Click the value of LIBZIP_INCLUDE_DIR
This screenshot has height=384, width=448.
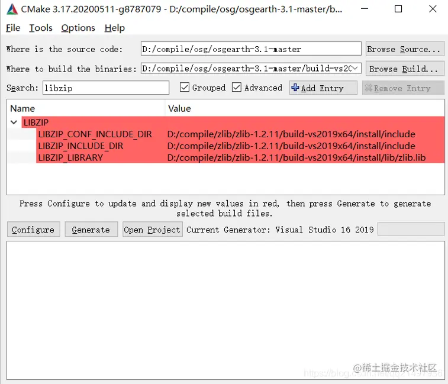tap(291, 146)
